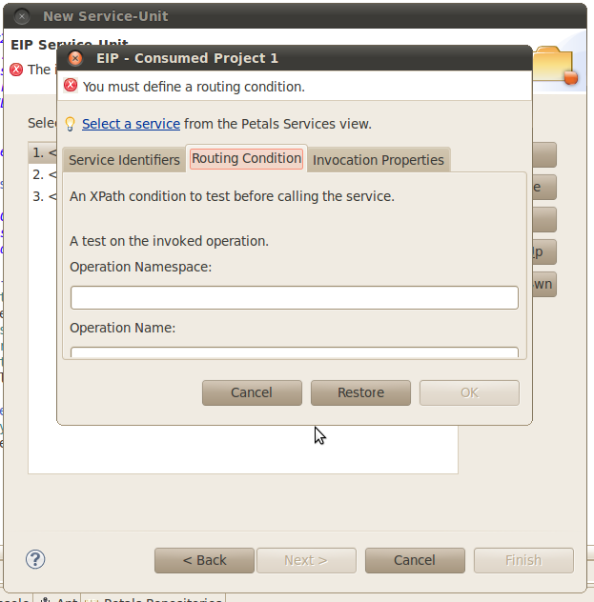This screenshot has width=594, height=602.
Task: Switch to the Routing Condition tab
Action: click(247, 158)
